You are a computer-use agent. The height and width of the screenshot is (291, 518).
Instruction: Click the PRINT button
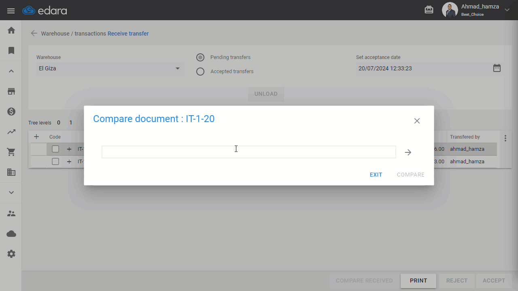point(418,280)
